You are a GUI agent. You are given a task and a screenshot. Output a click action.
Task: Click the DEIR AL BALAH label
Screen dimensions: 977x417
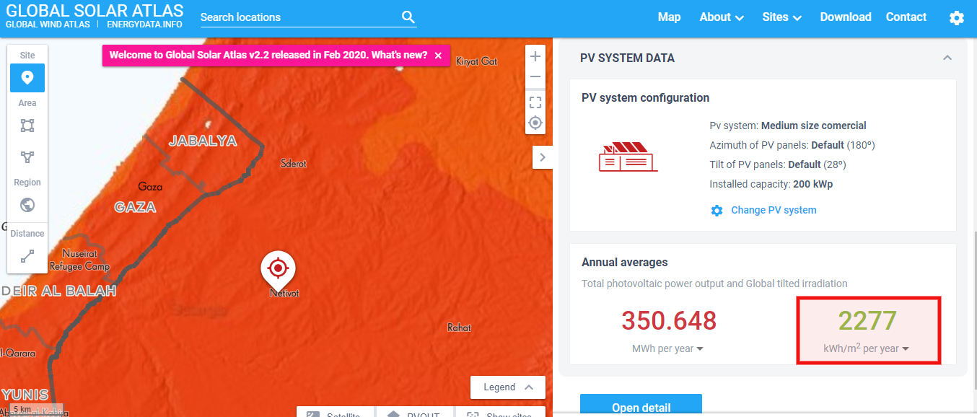tap(58, 291)
